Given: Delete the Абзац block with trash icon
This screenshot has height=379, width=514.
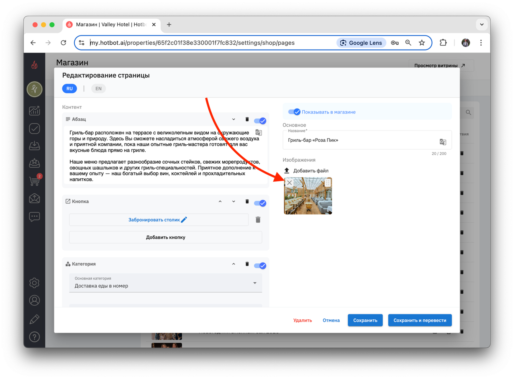Looking at the screenshot, I should pyautogui.click(x=247, y=119).
